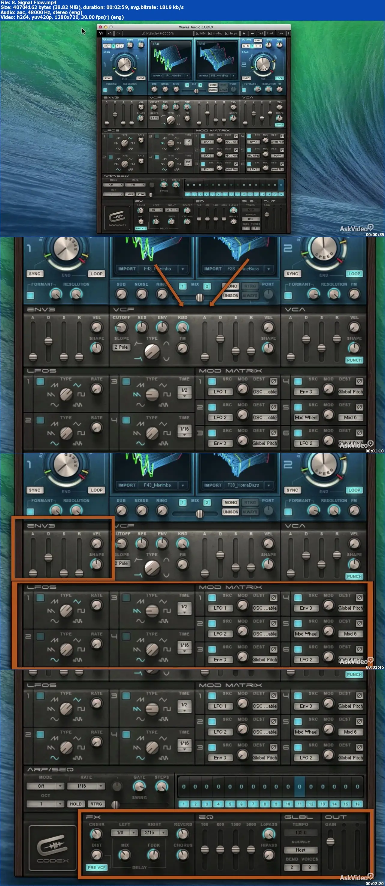Click the redo arrow in CODEX top toolbar

pyautogui.click(x=118, y=33)
